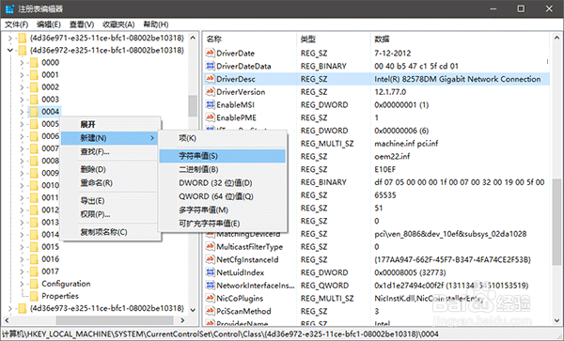
Task: Open the 收藏夹(A) menu
Action: [x=118, y=24]
